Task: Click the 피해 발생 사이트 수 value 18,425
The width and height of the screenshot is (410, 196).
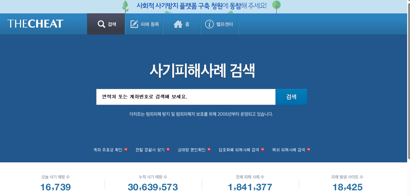Action: [347, 187]
